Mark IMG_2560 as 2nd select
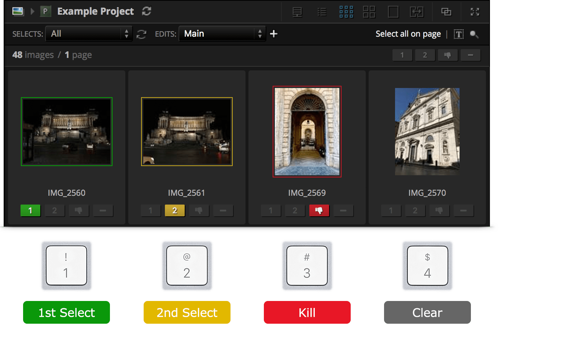579x338 pixels. (55, 211)
